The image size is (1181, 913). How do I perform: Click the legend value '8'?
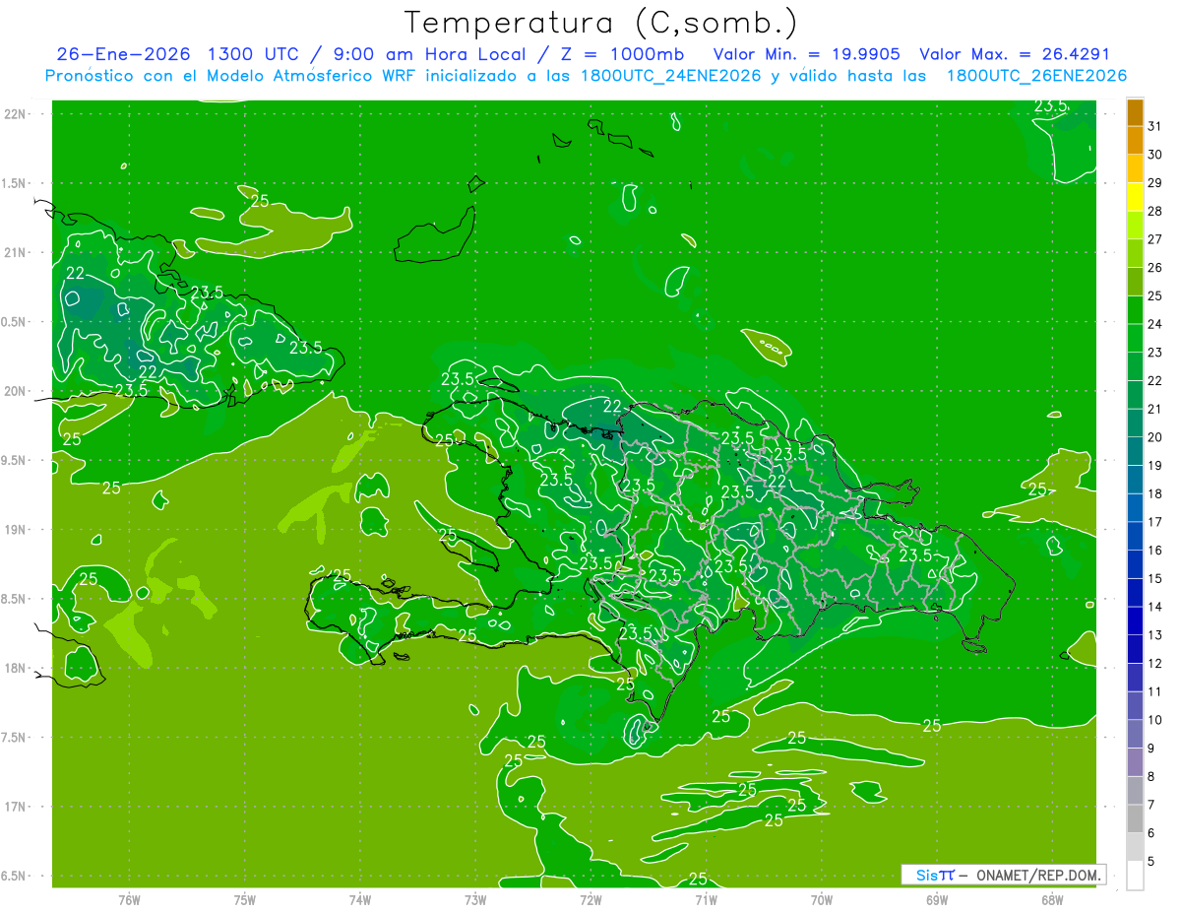(1151, 776)
